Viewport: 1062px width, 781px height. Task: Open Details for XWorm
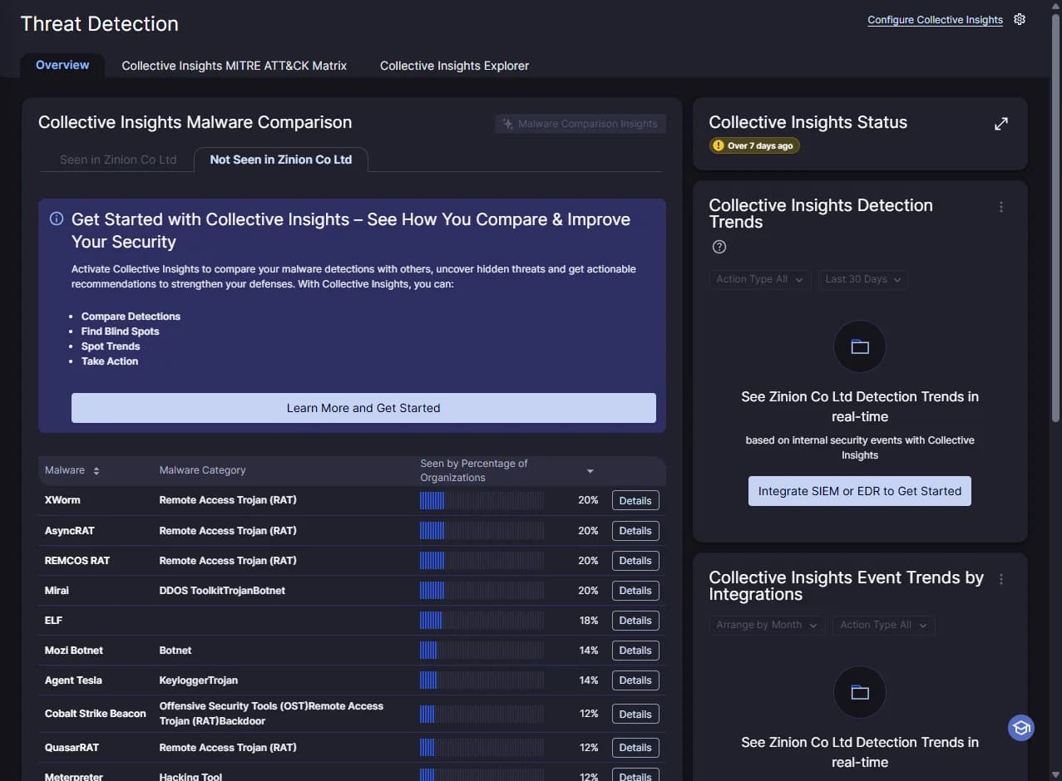click(635, 501)
